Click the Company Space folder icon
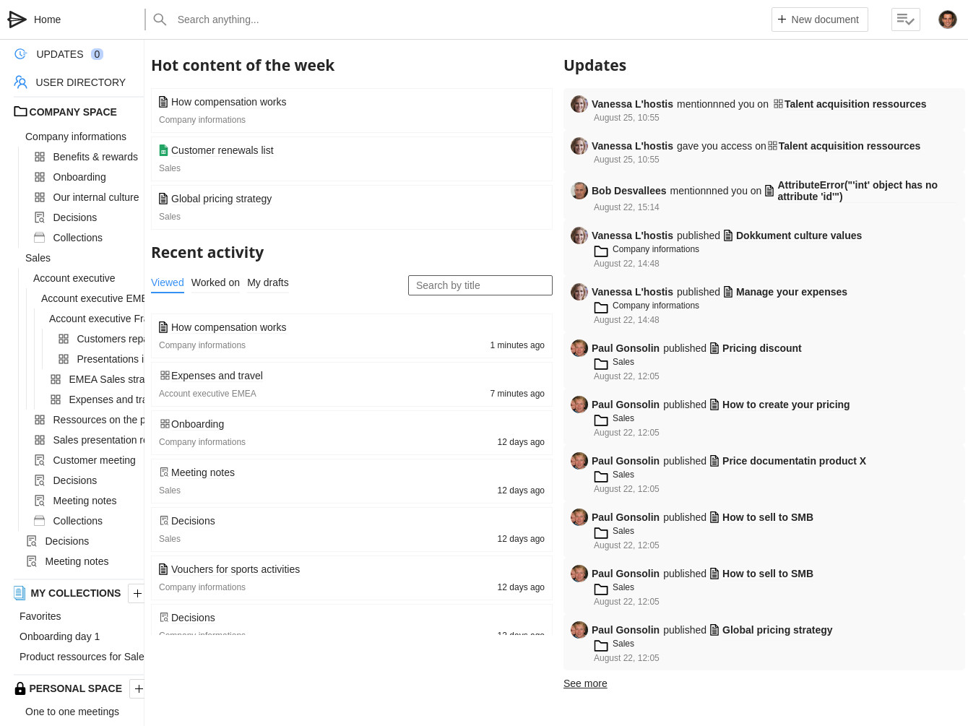 coord(20,112)
